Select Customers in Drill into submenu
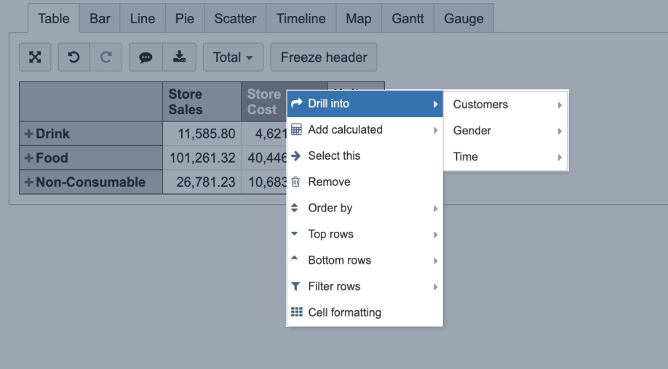This screenshot has height=369, width=668. pyautogui.click(x=480, y=105)
